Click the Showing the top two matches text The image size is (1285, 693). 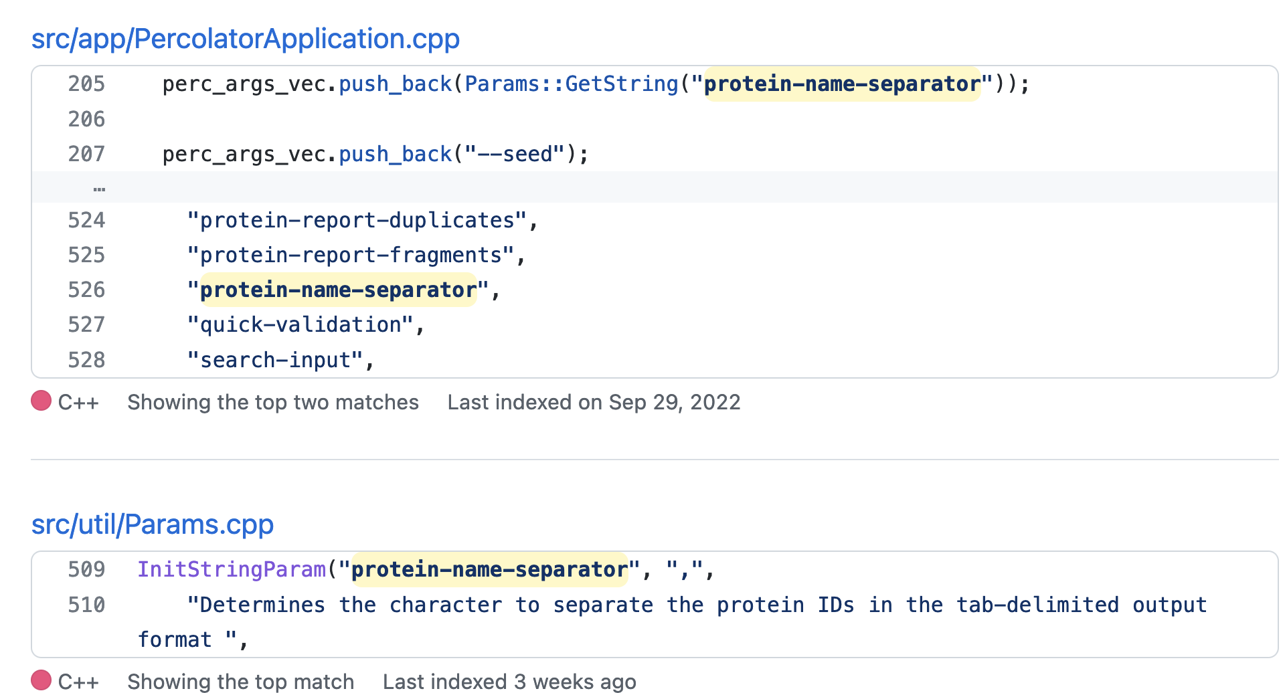click(x=272, y=401)
